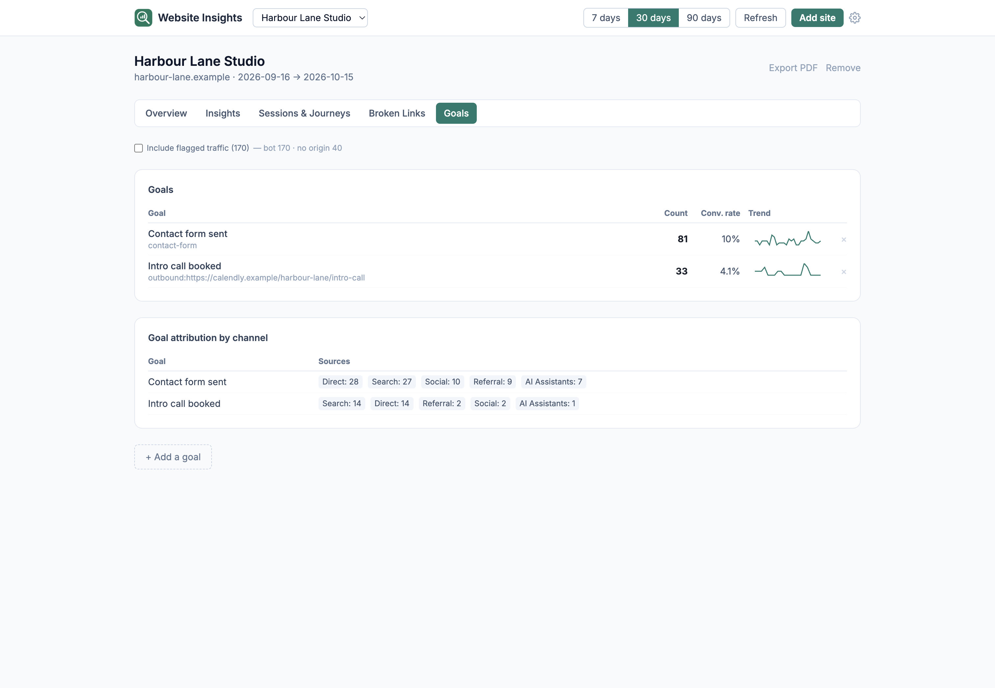995x688 pixels.
Task: Click the 4.1% conversion rate
Action: (729, 271)
